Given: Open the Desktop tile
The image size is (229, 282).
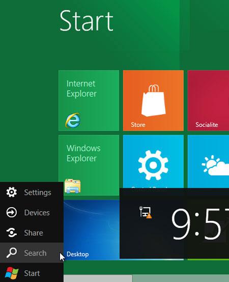Looking at the screenshot, I should click(x=92, y=230).
